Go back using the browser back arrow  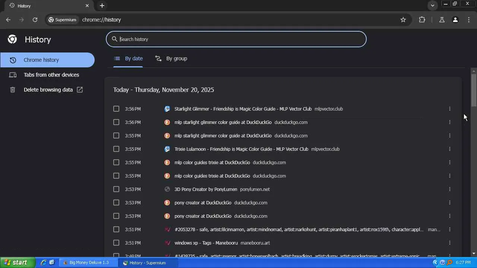tap(8, 20)
